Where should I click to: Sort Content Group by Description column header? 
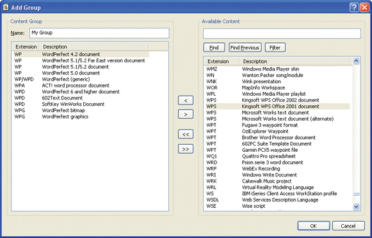click(94, 47)
